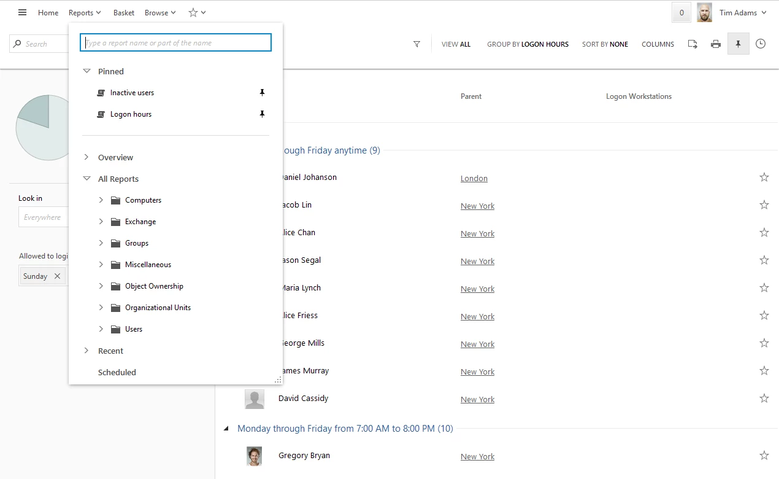Viewport: 779px width, 479px height.
Task: Star Daniel Johanson as favorite
Action: point(764,177)
